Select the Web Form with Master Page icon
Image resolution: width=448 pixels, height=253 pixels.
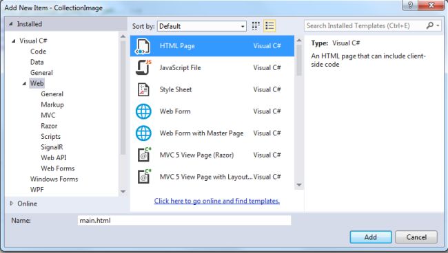(143, 133)
